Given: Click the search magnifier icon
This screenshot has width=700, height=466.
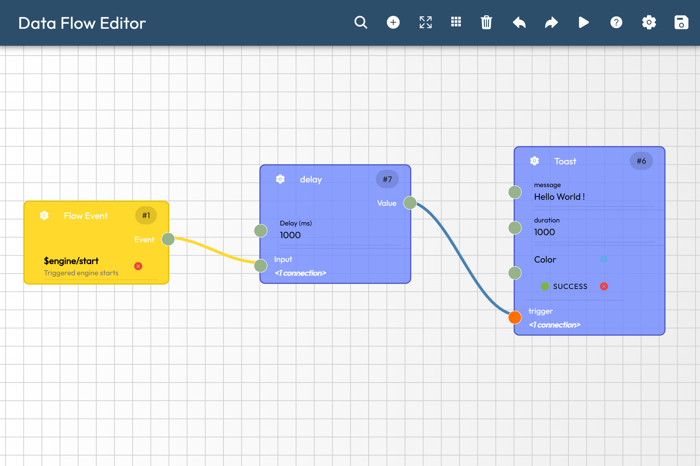Looking at the screenshot, I should [361, 23].
